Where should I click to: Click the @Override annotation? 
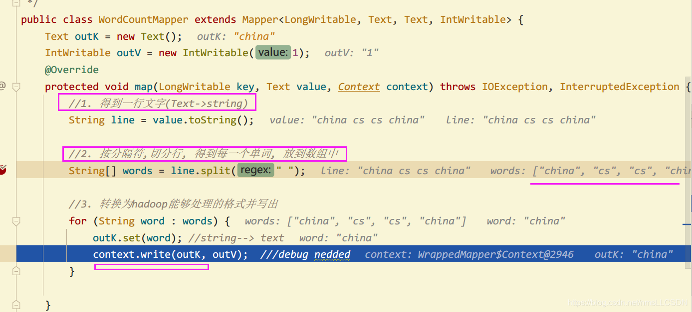(72, 70)
